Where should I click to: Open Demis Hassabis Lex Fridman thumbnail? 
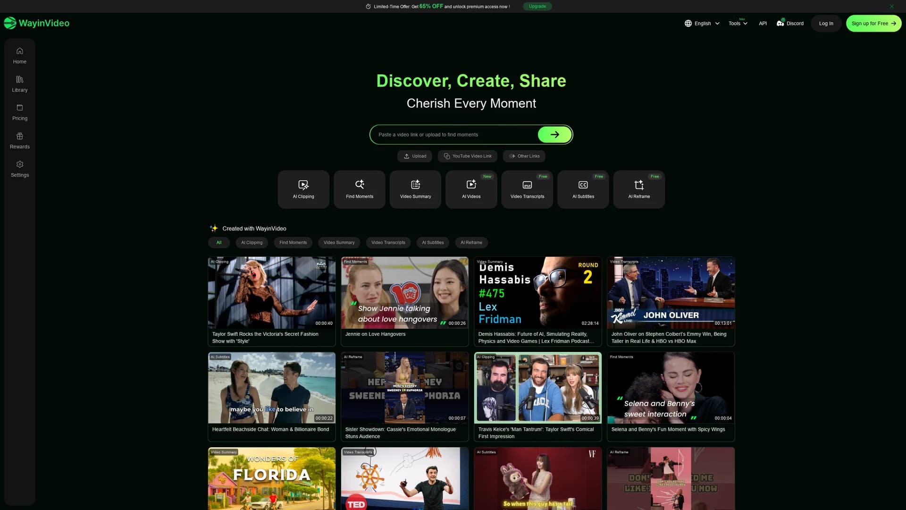[538, 293]
